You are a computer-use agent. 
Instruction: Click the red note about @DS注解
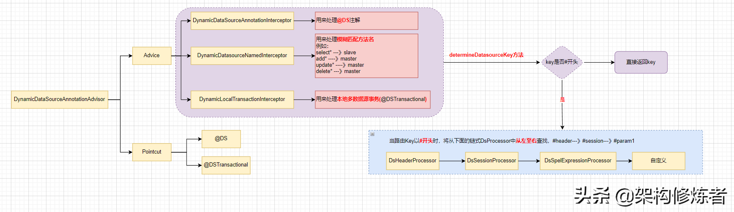(366, 20)
